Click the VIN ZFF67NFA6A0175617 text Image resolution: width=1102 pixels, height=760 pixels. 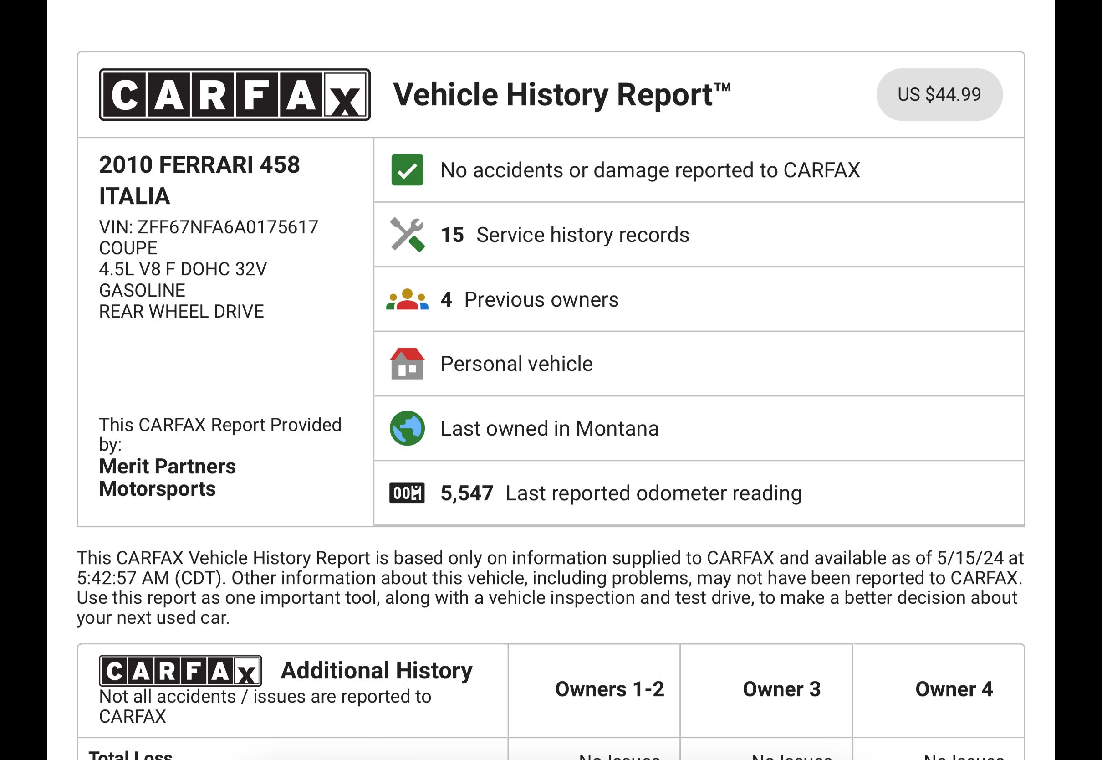point(209,227)
